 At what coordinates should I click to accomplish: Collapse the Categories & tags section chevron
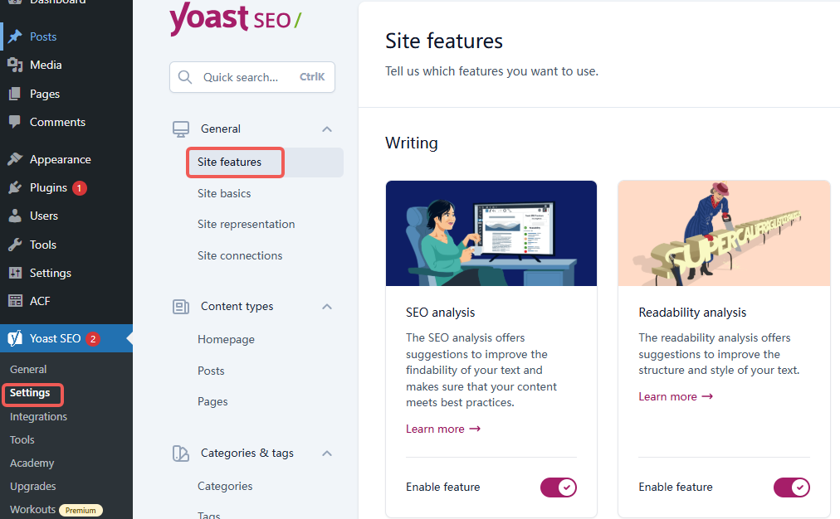point(327,454)
